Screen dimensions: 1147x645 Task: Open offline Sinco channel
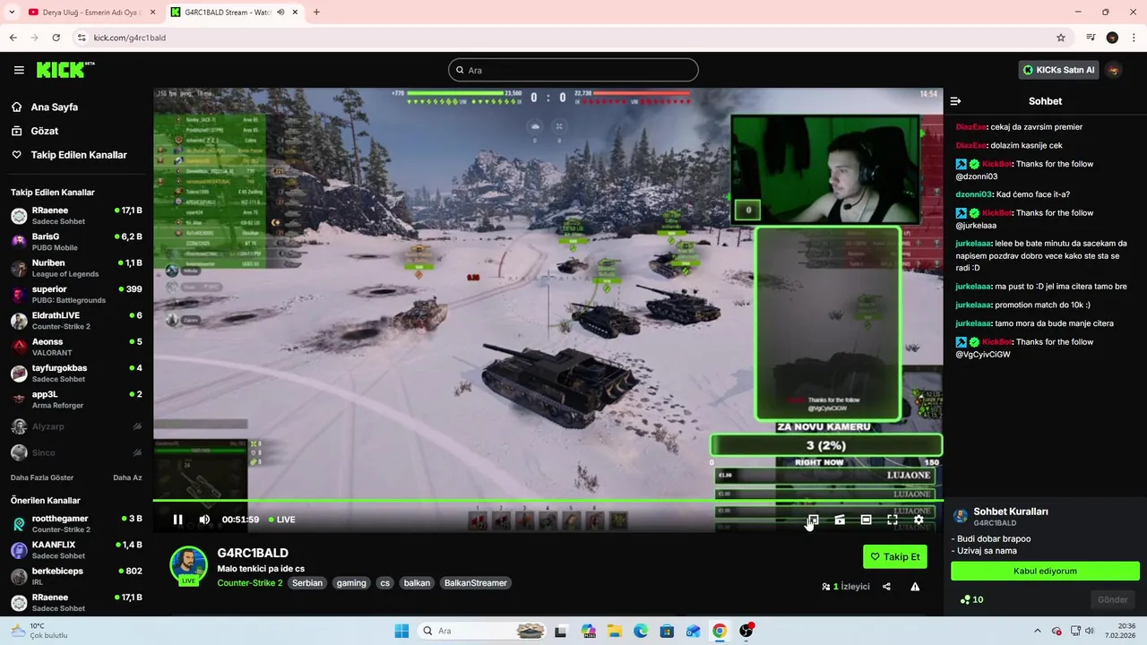[76, 453]
